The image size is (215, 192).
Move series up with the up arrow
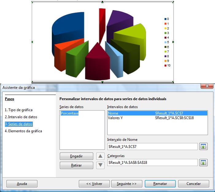pyautogui.click(x=100, y=156)
